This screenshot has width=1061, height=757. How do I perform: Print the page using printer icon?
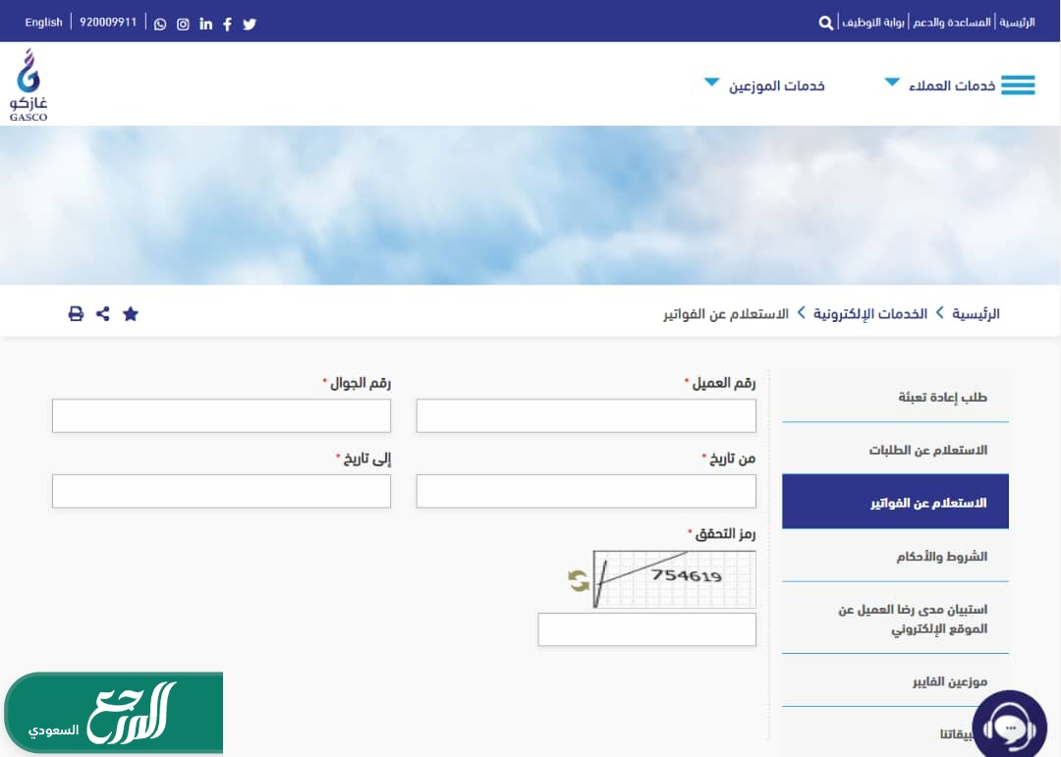pos(76,314)
